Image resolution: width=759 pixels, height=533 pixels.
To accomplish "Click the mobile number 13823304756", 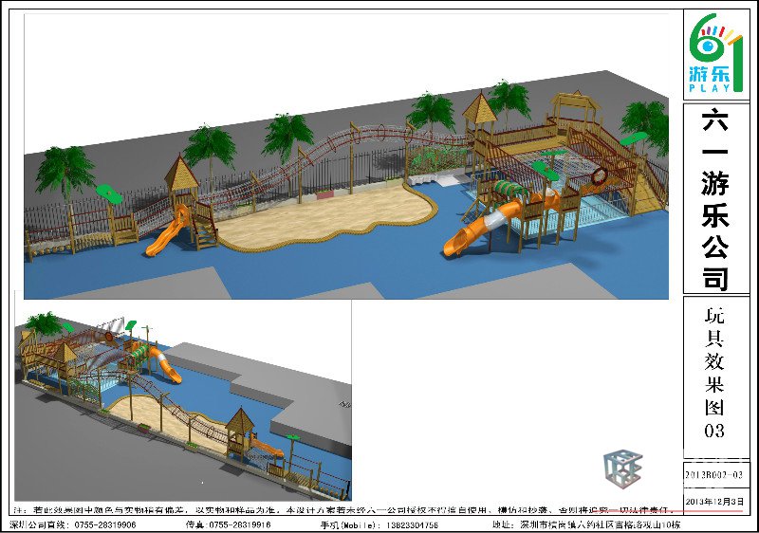I will 405,524.
